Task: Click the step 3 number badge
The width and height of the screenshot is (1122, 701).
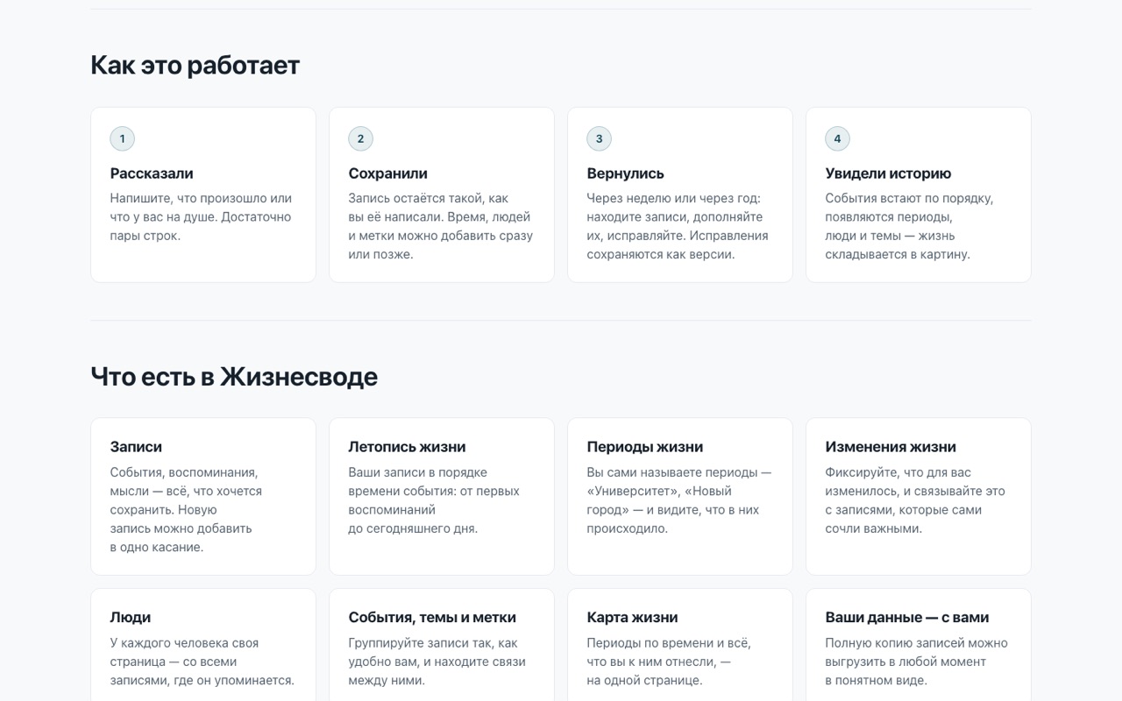Action: (599, 138)
